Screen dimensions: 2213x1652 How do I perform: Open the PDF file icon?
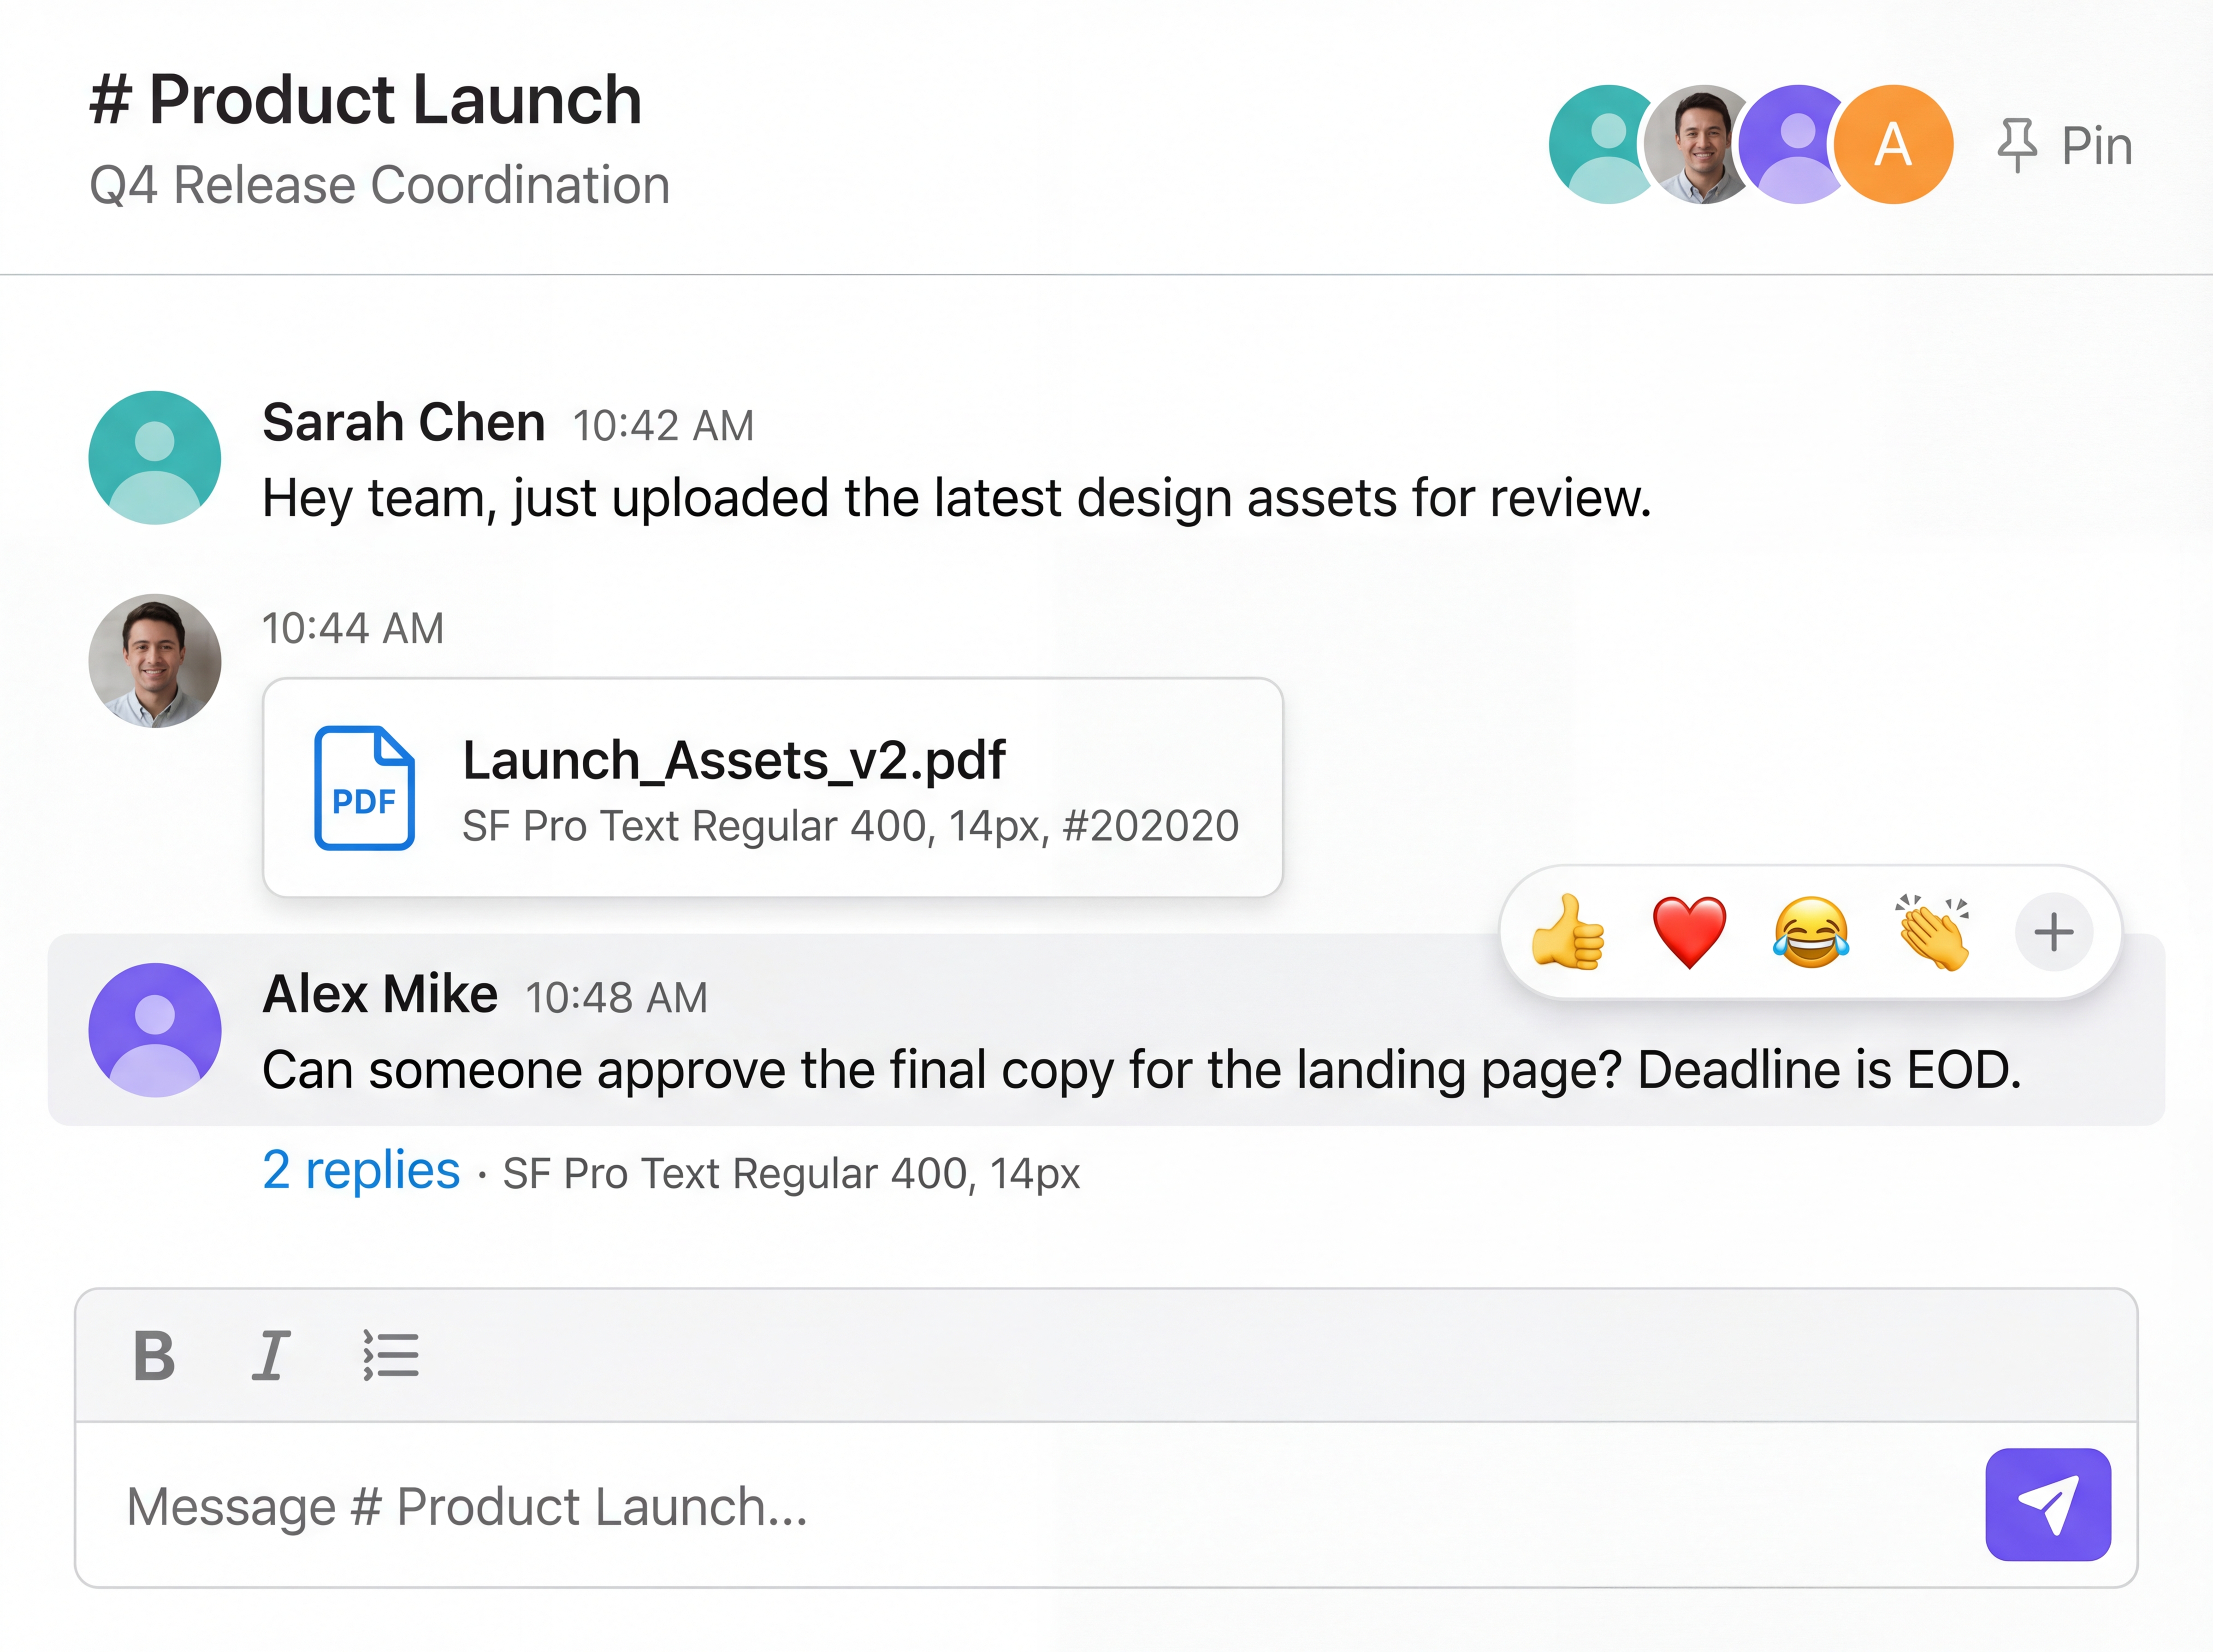click(364, 788)
